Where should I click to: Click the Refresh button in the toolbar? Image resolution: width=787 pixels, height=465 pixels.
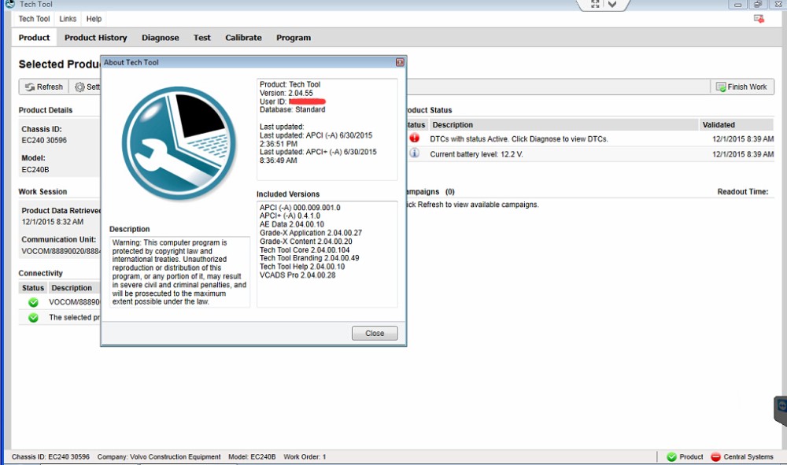44,87
